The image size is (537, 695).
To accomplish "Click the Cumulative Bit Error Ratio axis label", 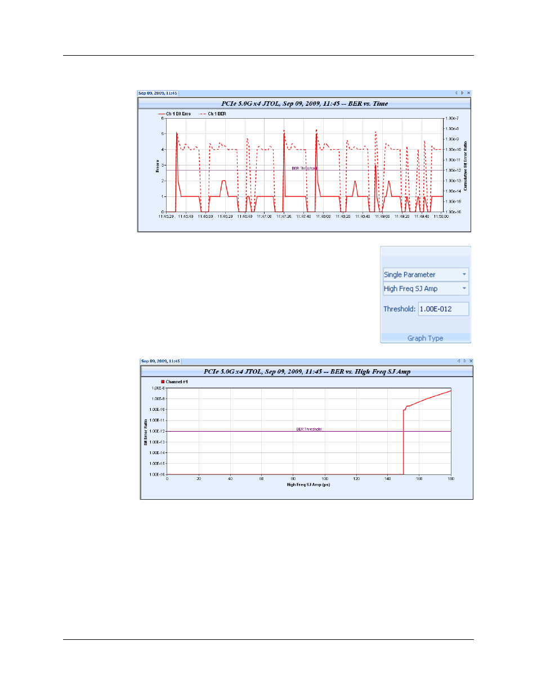I will pos(466,165).
